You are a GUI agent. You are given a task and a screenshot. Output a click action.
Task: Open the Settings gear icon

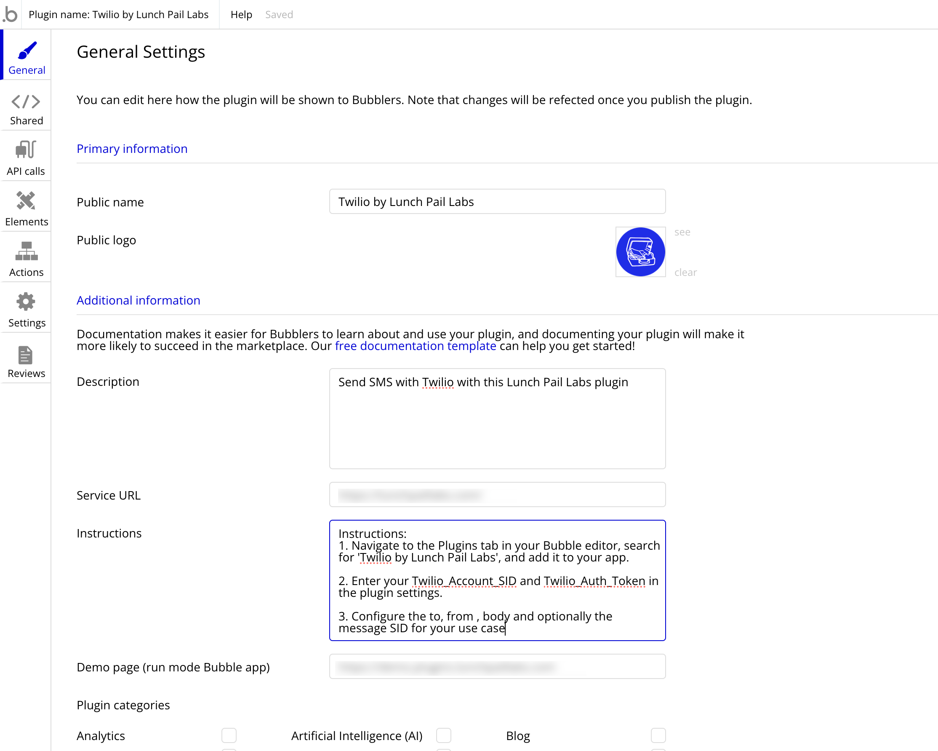point(26,302)
